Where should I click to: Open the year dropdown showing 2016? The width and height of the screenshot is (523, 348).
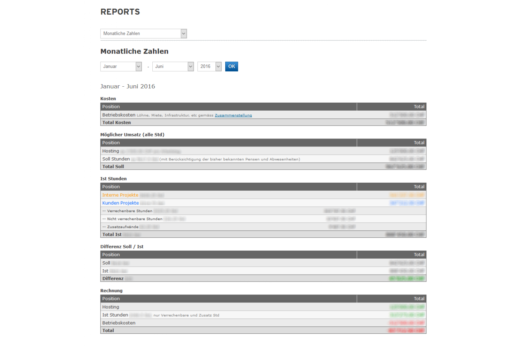209,66
